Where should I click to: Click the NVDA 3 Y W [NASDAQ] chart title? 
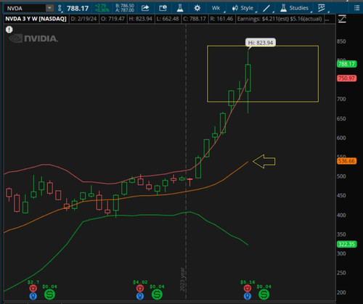pos(36,19)
